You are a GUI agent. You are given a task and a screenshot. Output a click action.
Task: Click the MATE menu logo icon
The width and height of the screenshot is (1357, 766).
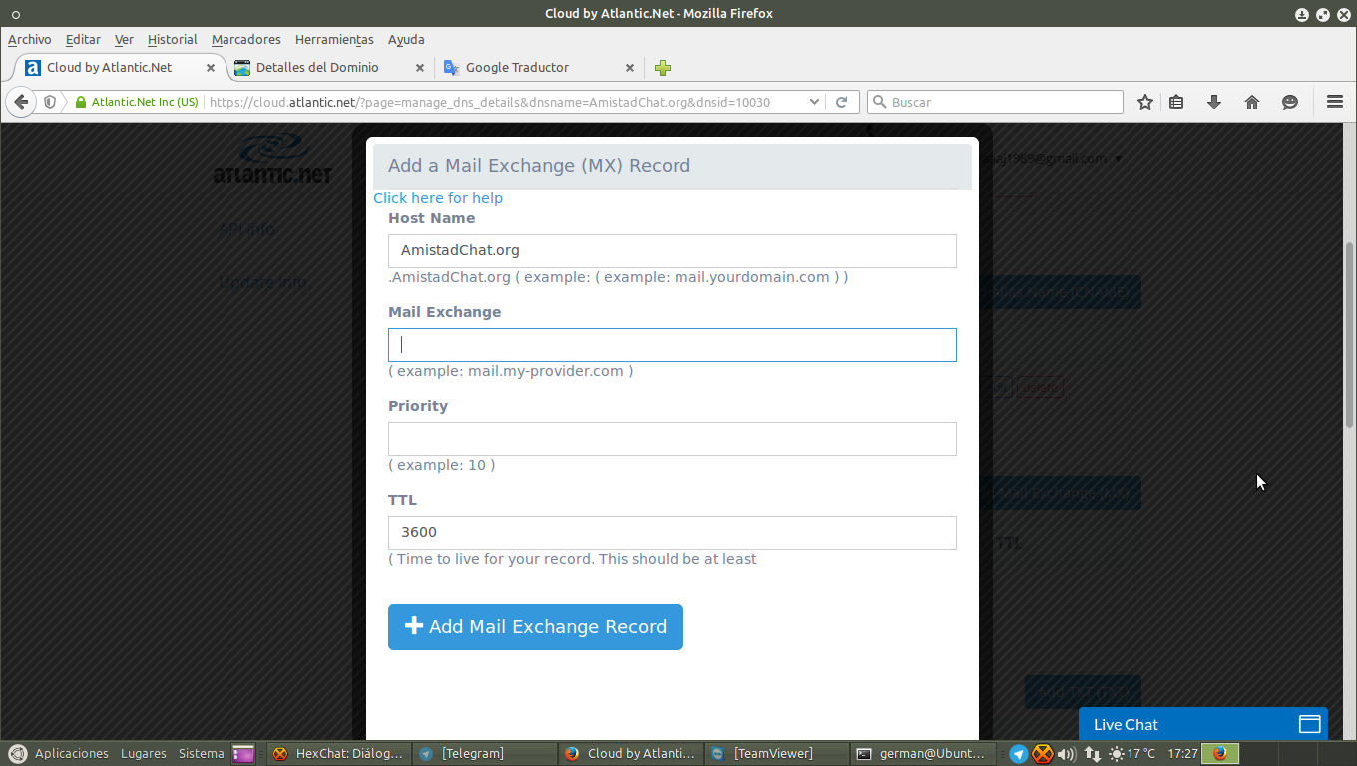[x=17, y=754]
